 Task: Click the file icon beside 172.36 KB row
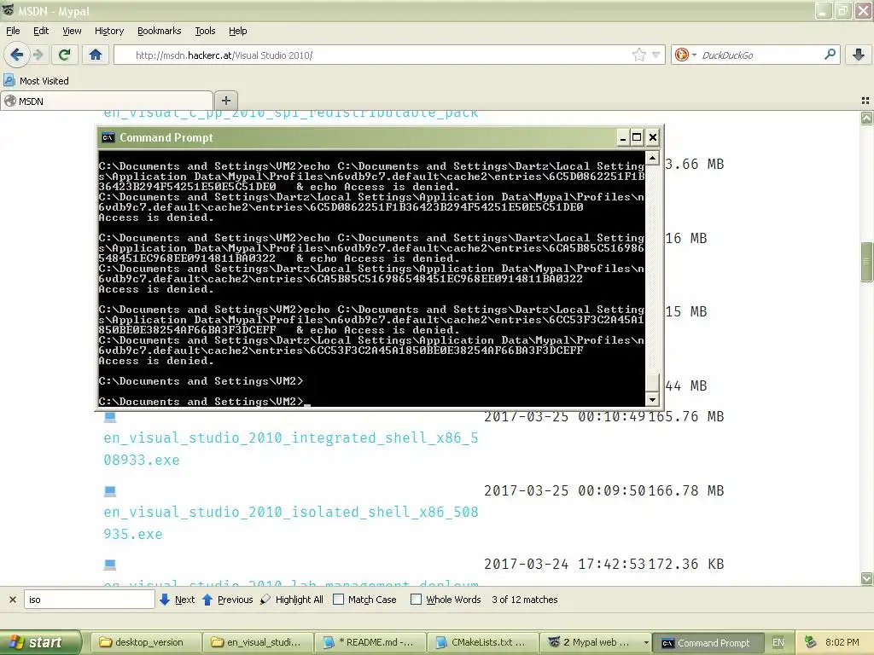(110, 565)
